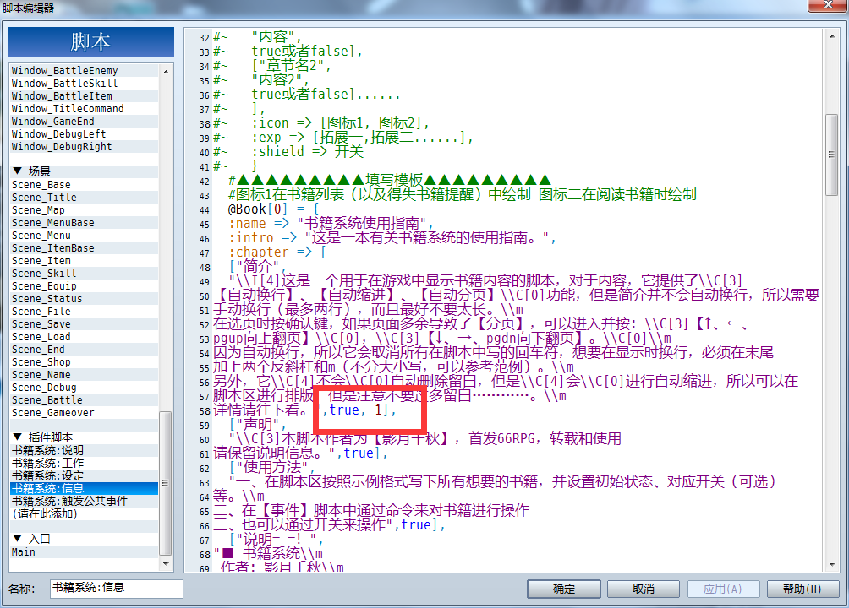
Task: Select Scene_MenuBase script
Action: pyautogui.click(x=85, y=223)
